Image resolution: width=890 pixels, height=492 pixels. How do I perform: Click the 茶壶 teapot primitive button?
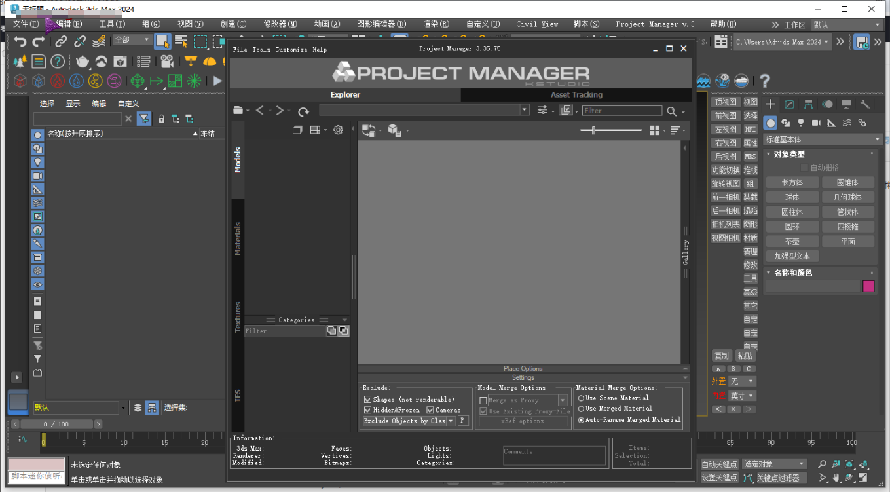(x=792, y=242)
